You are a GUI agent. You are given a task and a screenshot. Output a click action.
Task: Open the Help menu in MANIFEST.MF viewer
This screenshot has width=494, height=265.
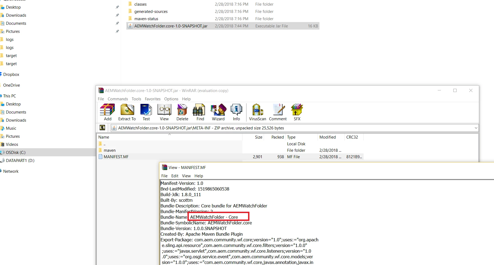click(x=199, y=176)
